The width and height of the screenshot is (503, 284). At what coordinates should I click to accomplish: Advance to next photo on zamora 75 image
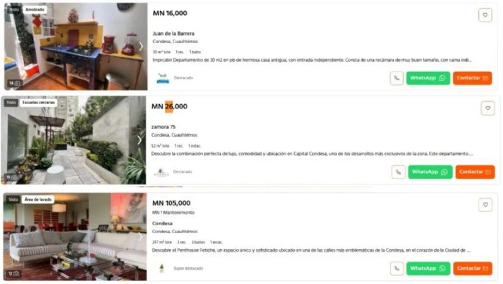point(140,140)
